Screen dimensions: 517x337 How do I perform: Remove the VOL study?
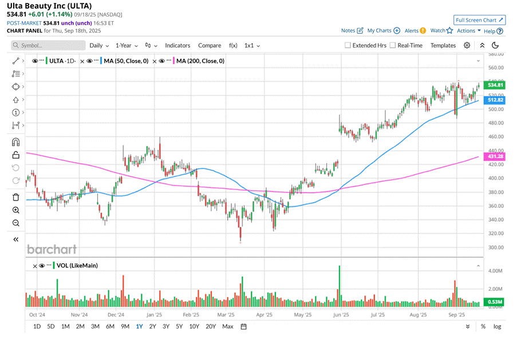click(35, 266)
